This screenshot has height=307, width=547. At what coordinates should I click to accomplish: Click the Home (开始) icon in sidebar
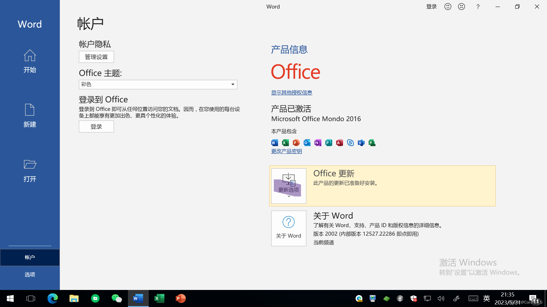click(x=30, y=56)
